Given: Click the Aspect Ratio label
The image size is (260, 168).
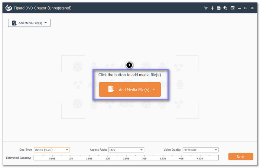Looking at the screenshot, I should [x=98, y=149].
